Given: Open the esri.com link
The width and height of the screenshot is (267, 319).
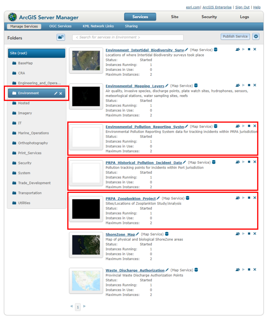Looking at the screenshot, I should (x=193, y=7).
